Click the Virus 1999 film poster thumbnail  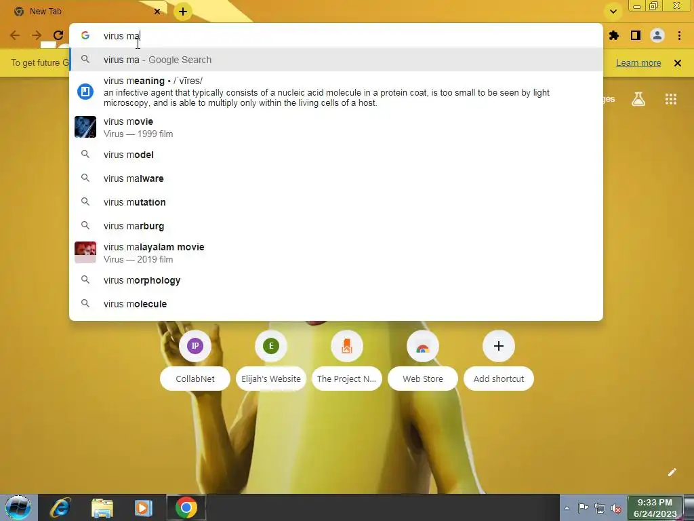point(85,127)
